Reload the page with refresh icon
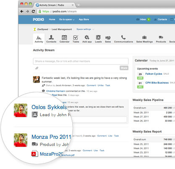This screenshot has width=175, height=169. click(33, 11)
